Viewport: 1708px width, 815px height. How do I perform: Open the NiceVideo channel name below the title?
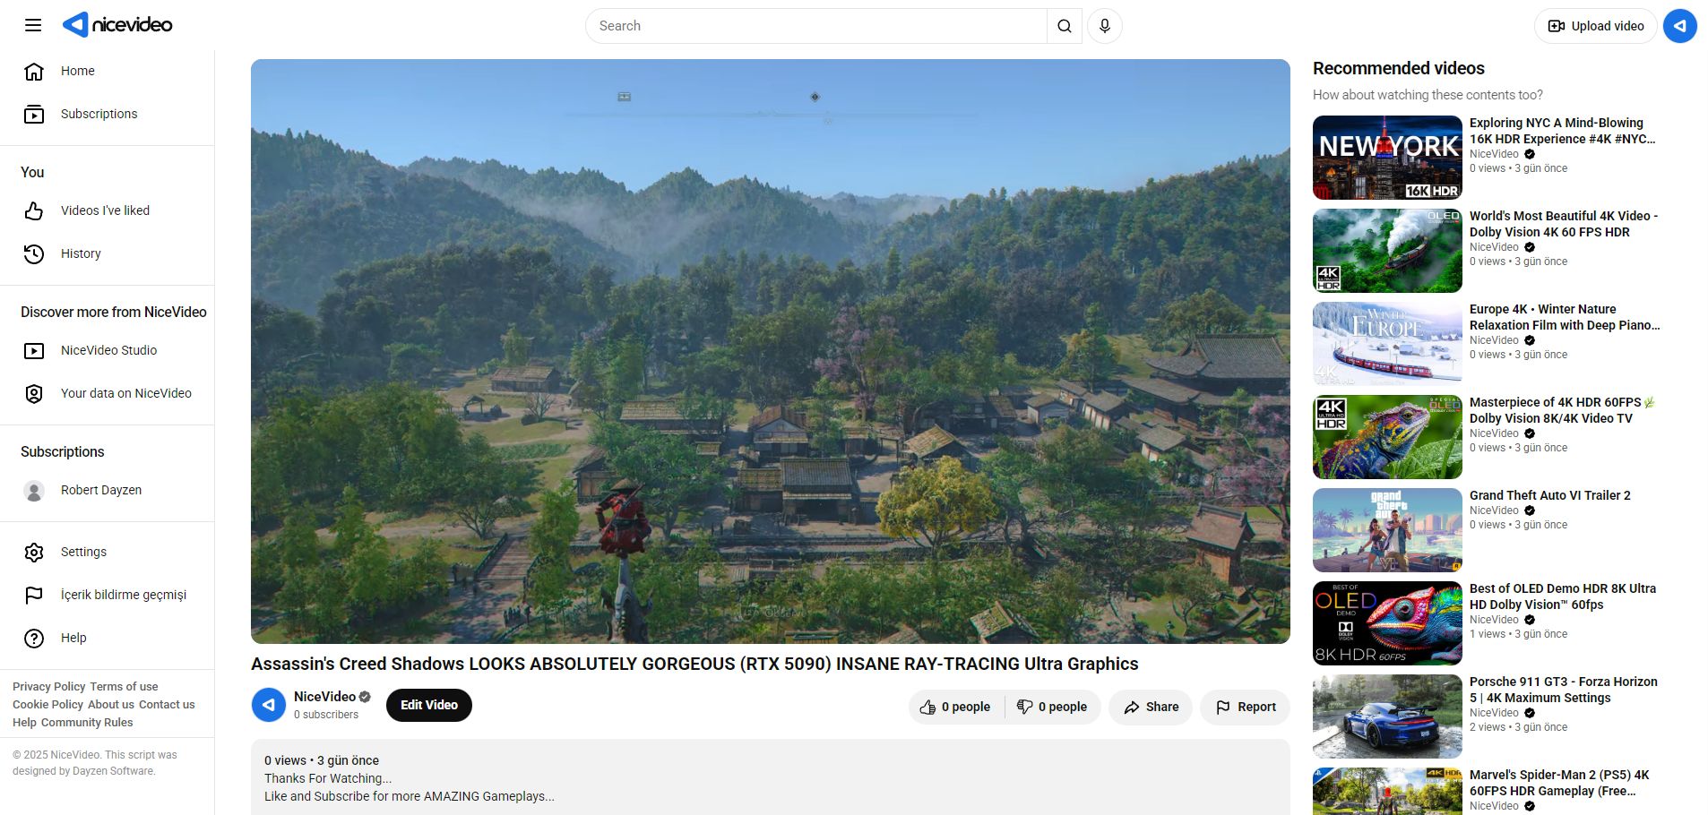(324, 697)
